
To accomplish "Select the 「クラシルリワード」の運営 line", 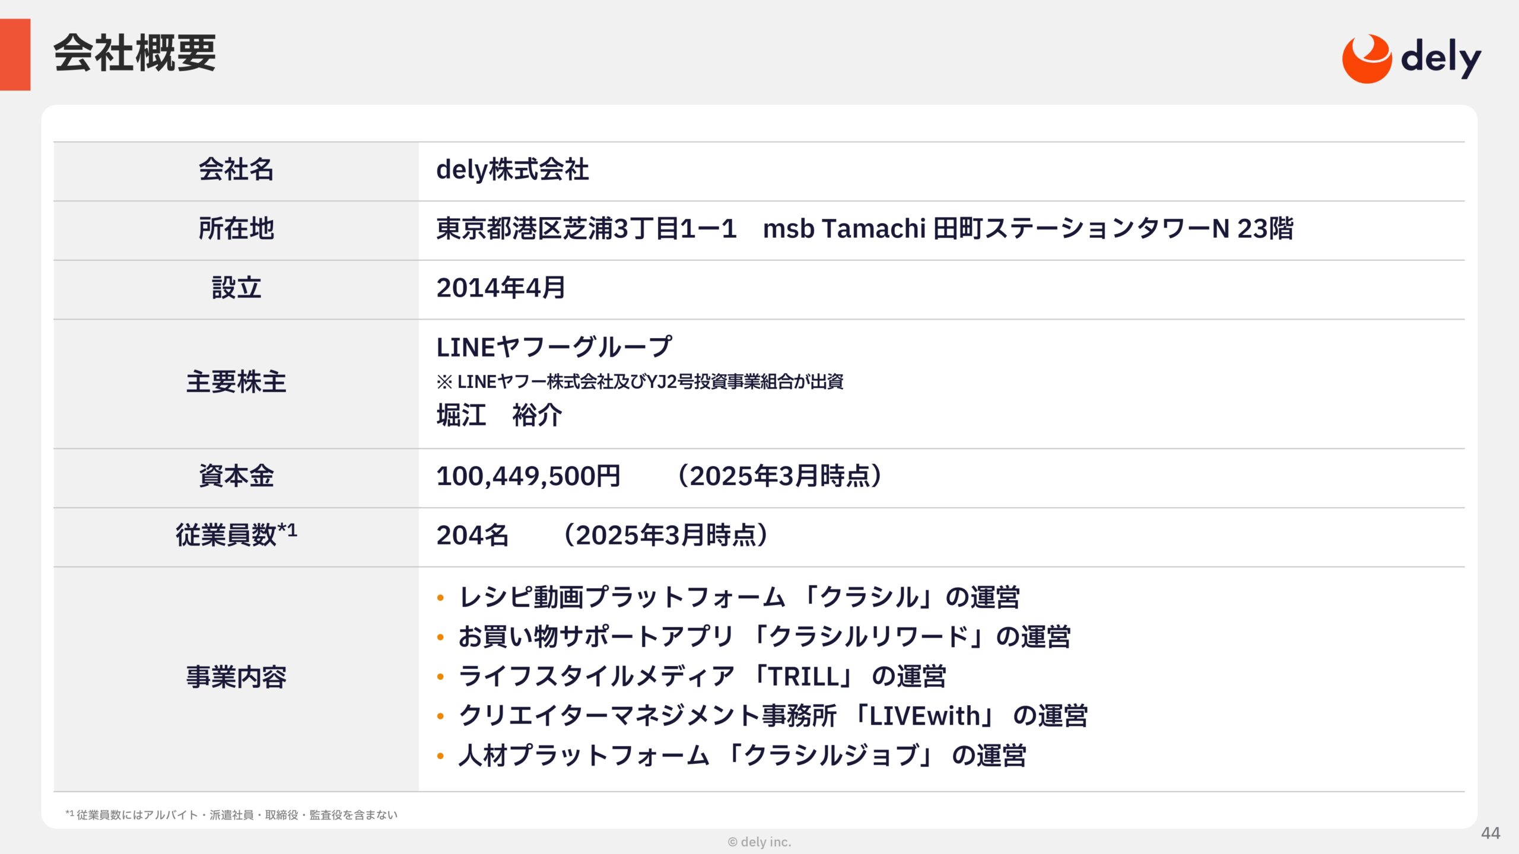I will click(x=764, y=638).
